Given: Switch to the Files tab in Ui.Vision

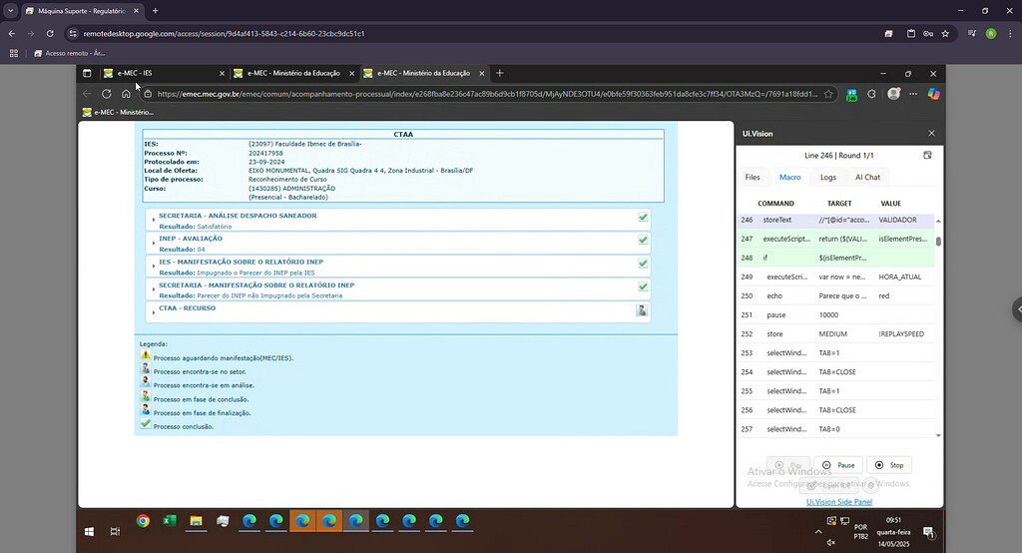Looking at the screenshot, I should coord(753,178).
